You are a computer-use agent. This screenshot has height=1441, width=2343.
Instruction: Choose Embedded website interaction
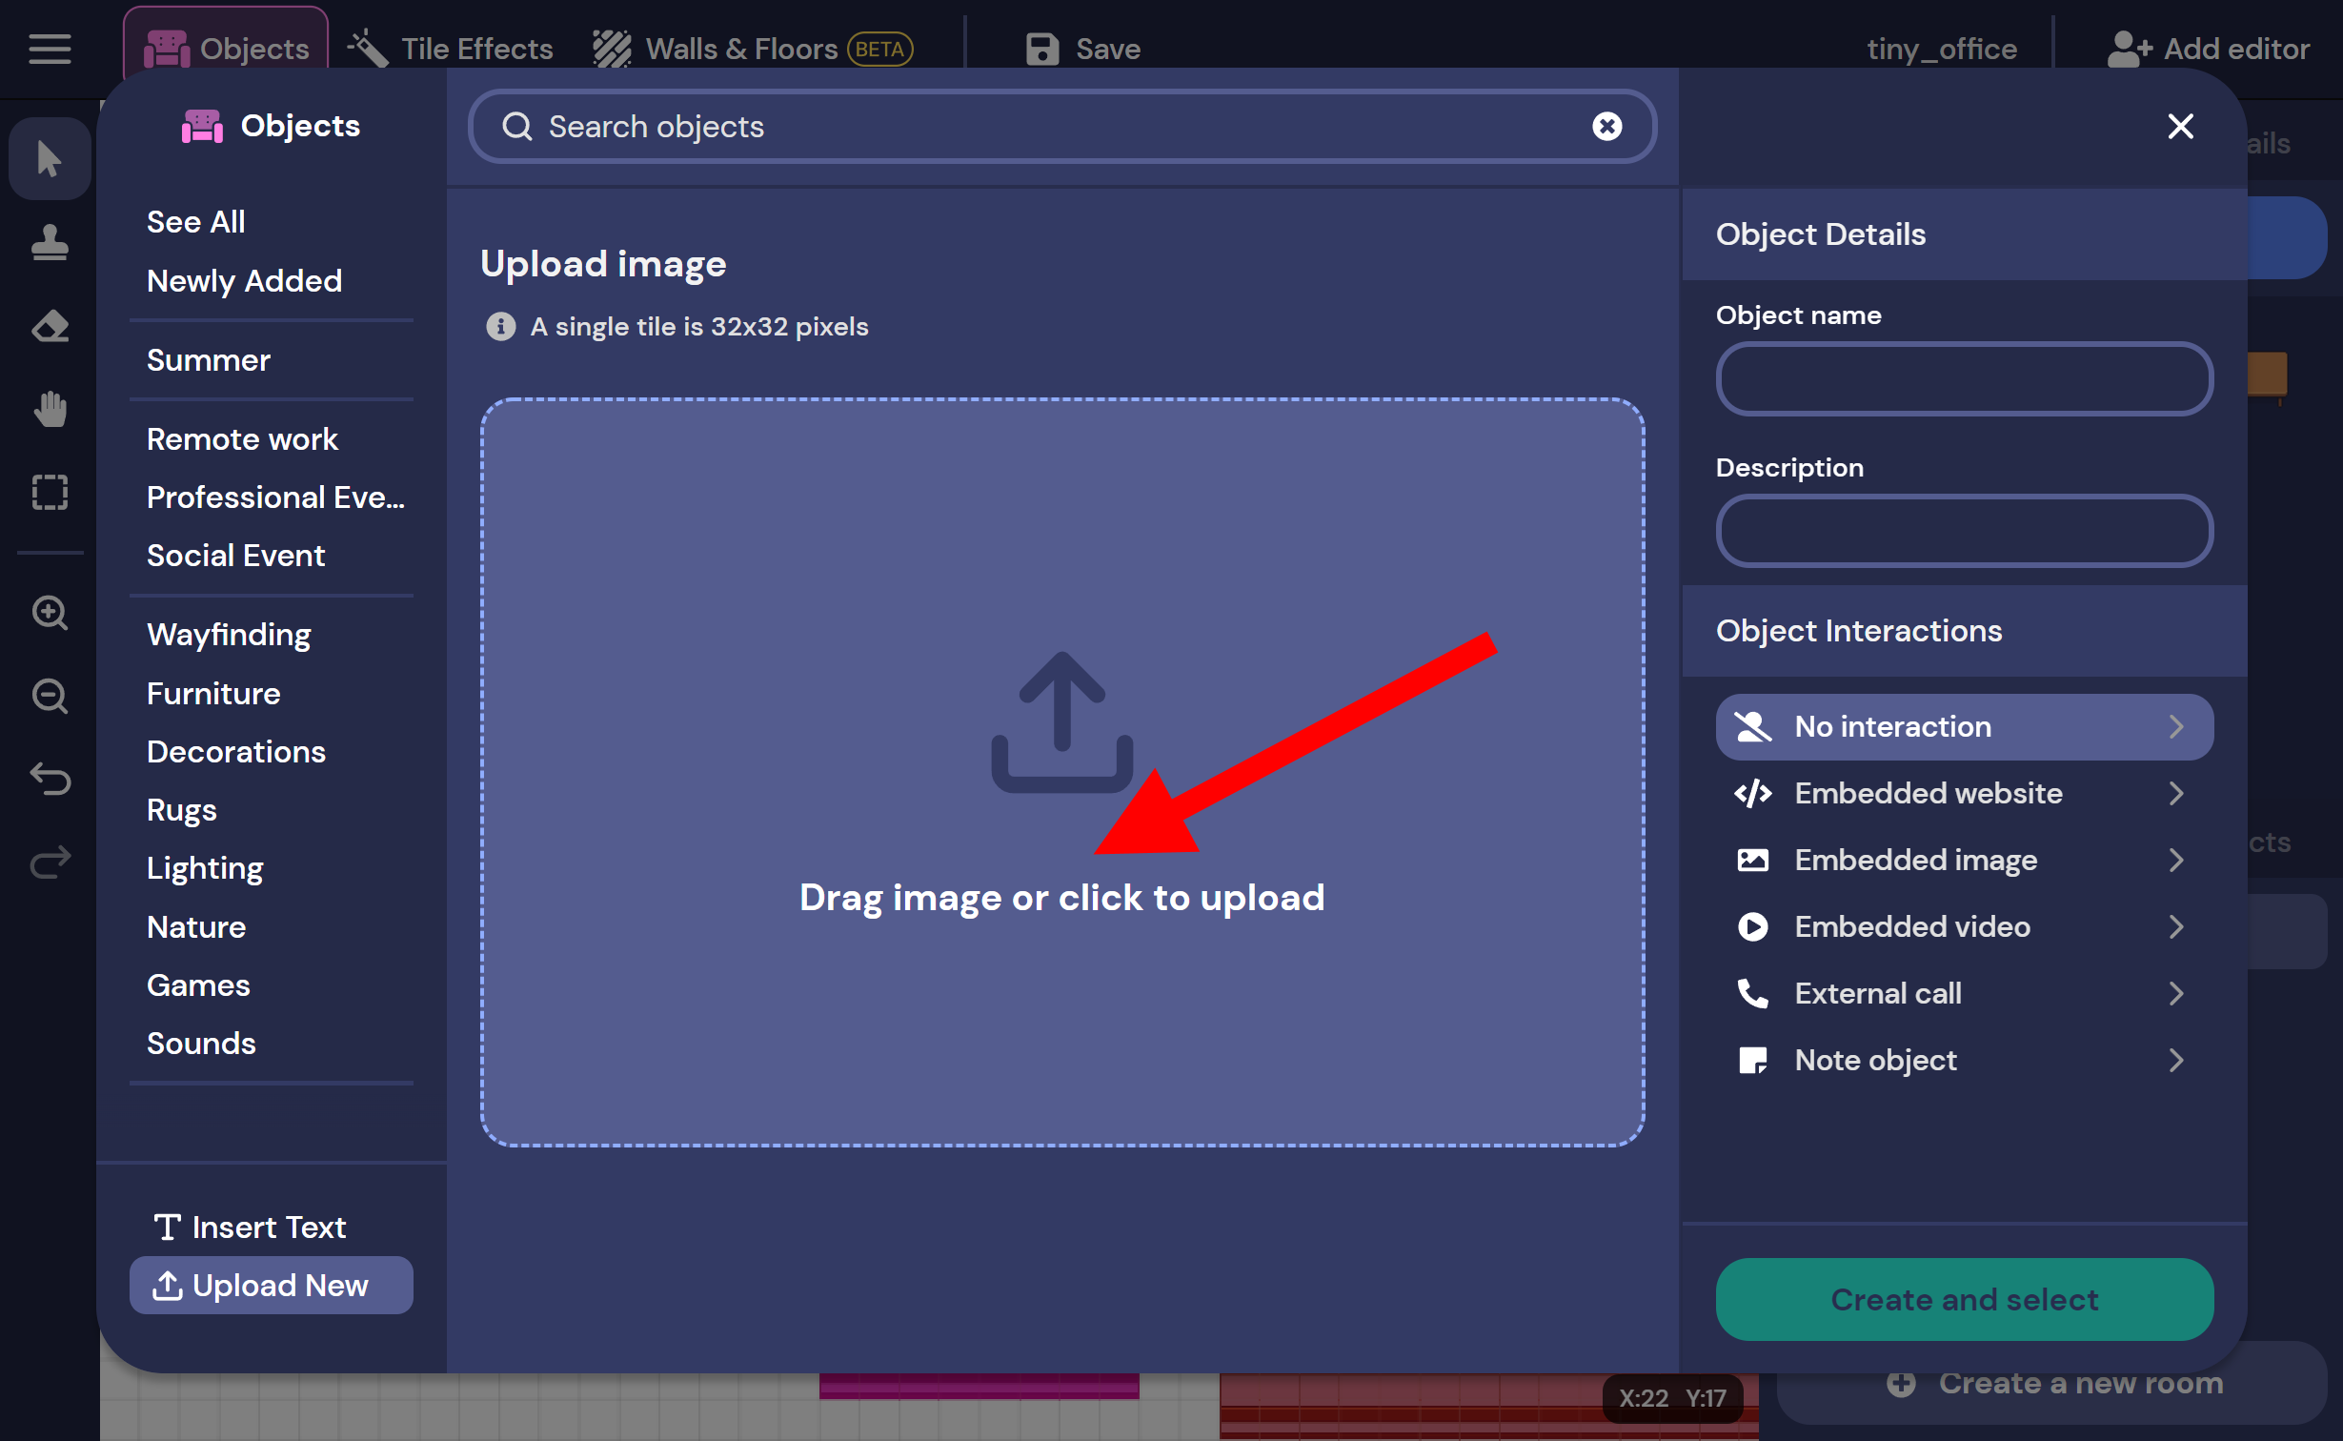point(1928,794)
